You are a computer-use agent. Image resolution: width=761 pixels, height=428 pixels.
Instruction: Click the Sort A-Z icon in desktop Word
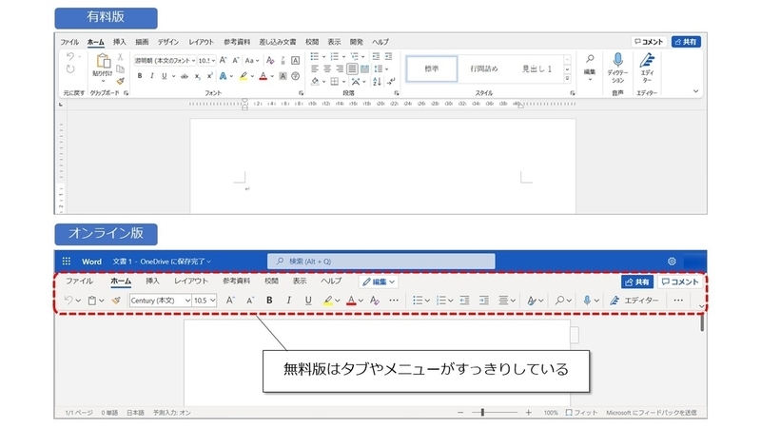point(377,82)
